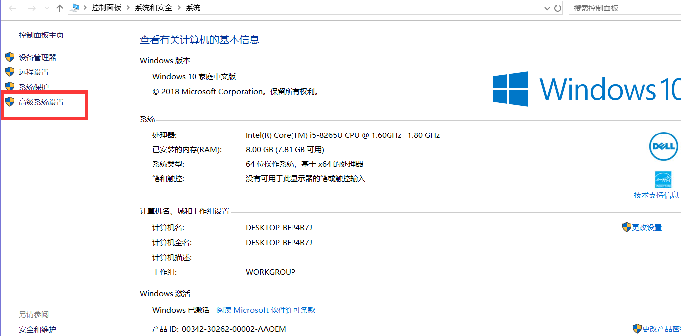The width and height of the screenshot is (681, 336).
Task: Click the shield icon beside 远程设置
Action: pyautogui.click(x=10, y=71)
